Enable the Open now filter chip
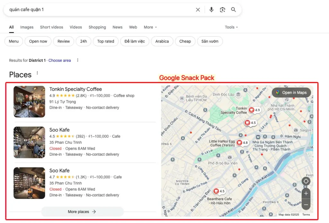This screenshot has height=223, width=329. pos(38,41)
